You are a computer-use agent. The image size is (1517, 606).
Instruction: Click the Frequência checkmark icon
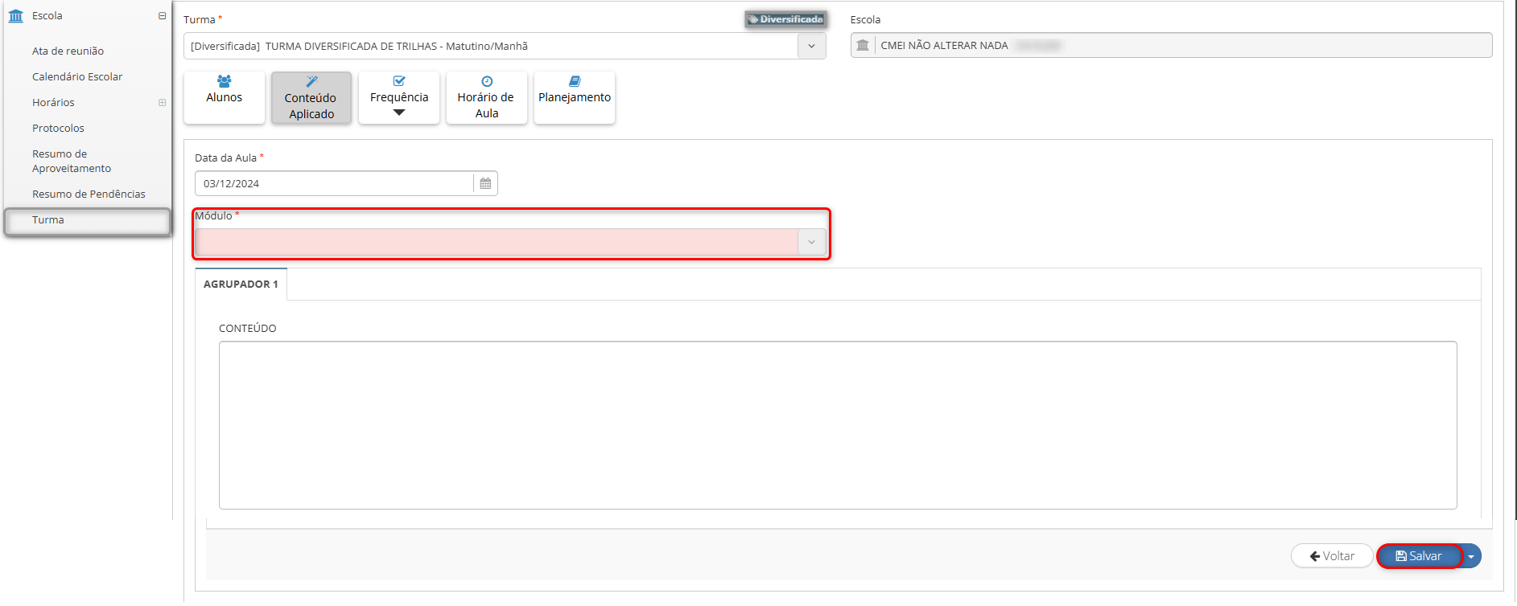399,81
